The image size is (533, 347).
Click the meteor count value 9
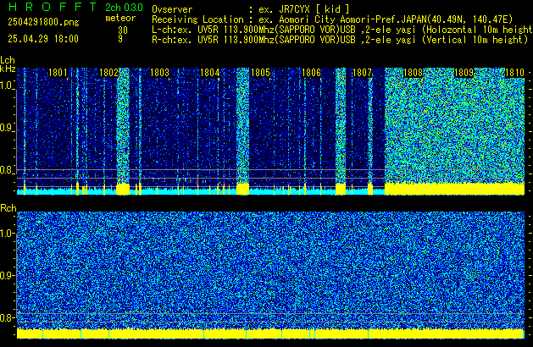[120, 39]
